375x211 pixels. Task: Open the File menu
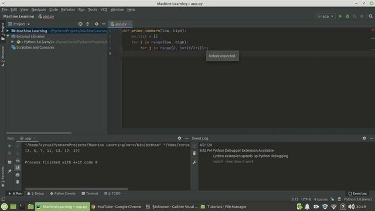(4, 9)
